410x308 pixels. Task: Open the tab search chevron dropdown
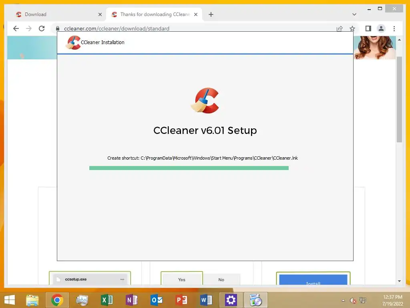point(354,14)
